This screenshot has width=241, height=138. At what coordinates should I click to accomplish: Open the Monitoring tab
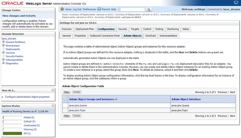coord(173,29)
